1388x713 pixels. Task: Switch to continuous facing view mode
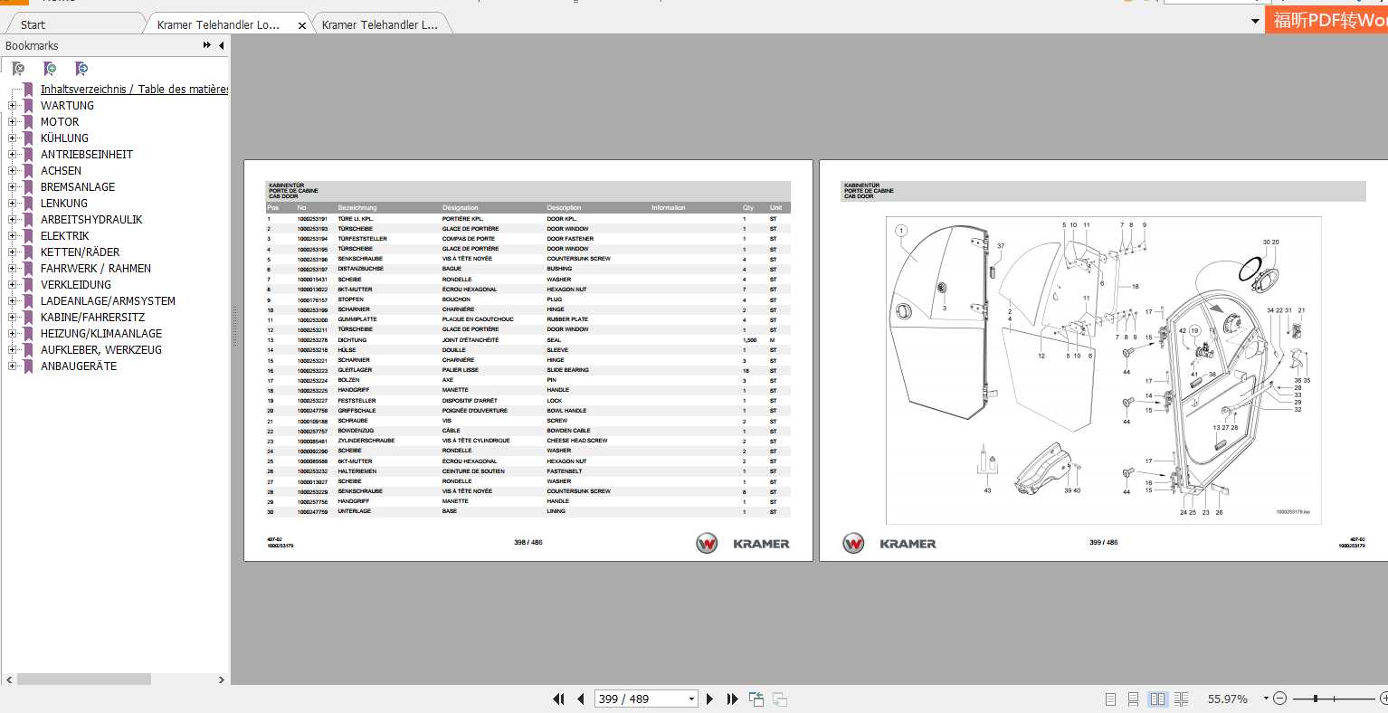click(x=1181, y=699)
